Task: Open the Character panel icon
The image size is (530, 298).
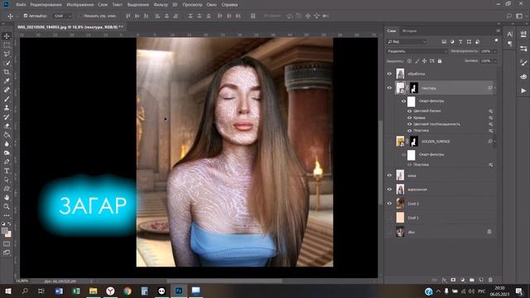Action: [510, 34]
